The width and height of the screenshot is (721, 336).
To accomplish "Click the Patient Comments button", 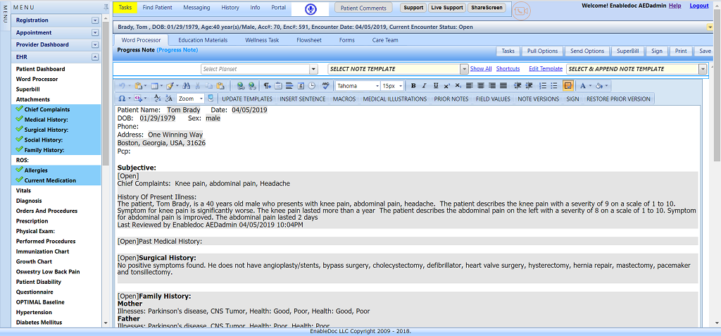I will [363, 8].
